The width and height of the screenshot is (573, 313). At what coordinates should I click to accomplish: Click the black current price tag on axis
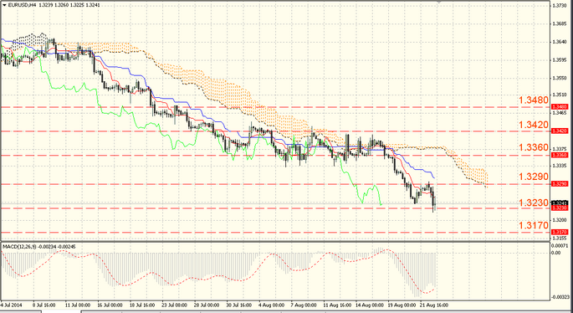point(559,203)
